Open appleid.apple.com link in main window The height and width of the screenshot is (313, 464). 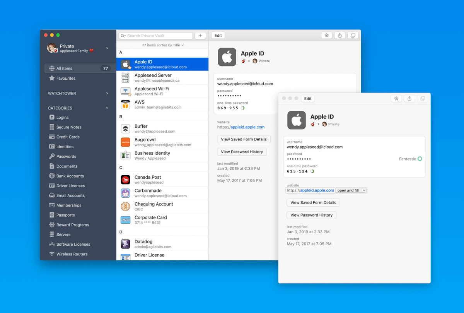pyautogui.click(x=247, y=127)
